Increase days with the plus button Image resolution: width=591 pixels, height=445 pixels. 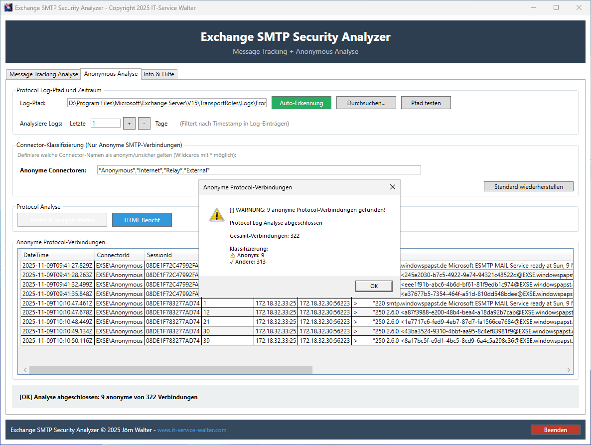coord(129,124)
